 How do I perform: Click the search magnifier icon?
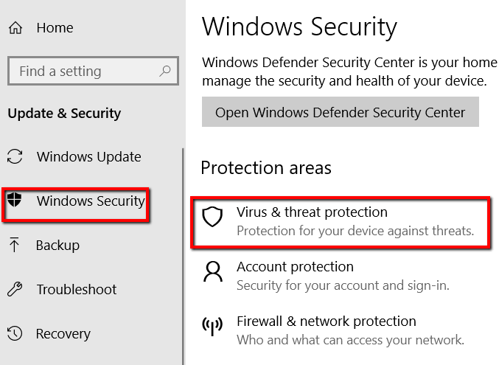tap(165, 72)
